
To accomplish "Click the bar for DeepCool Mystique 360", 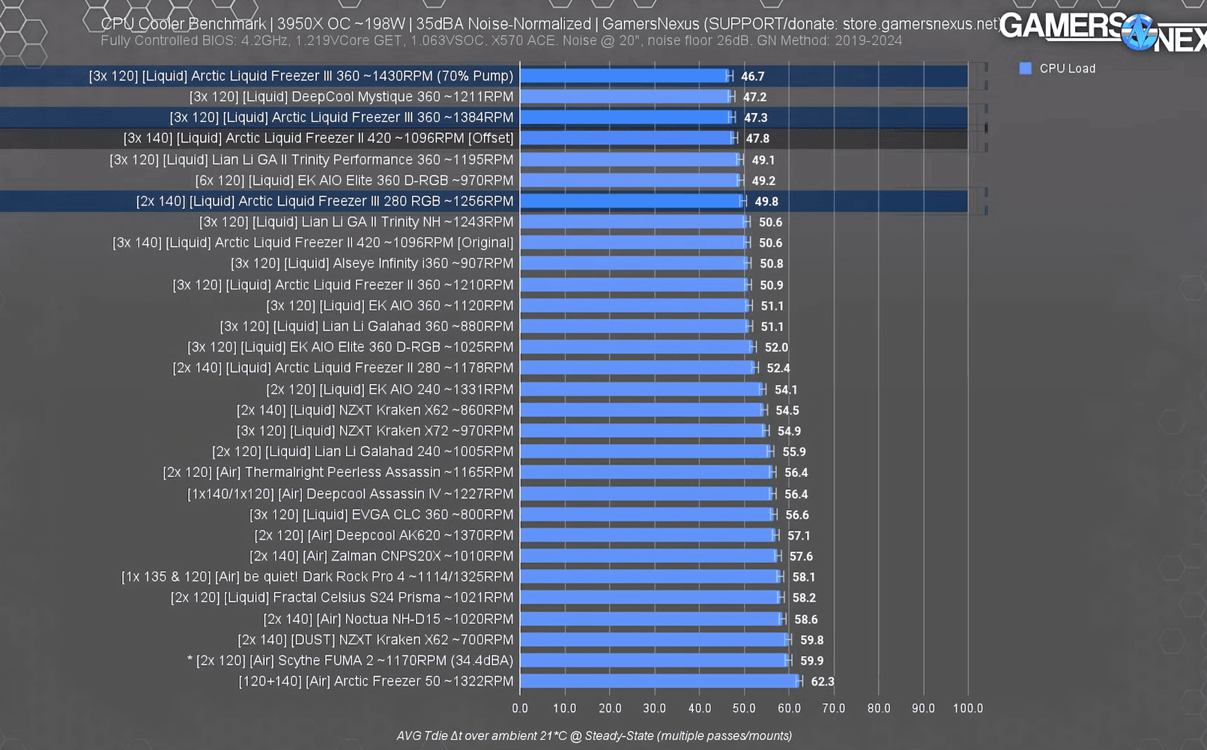I will point(626,97).
